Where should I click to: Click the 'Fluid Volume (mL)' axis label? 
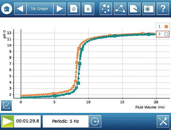[150, 107]
